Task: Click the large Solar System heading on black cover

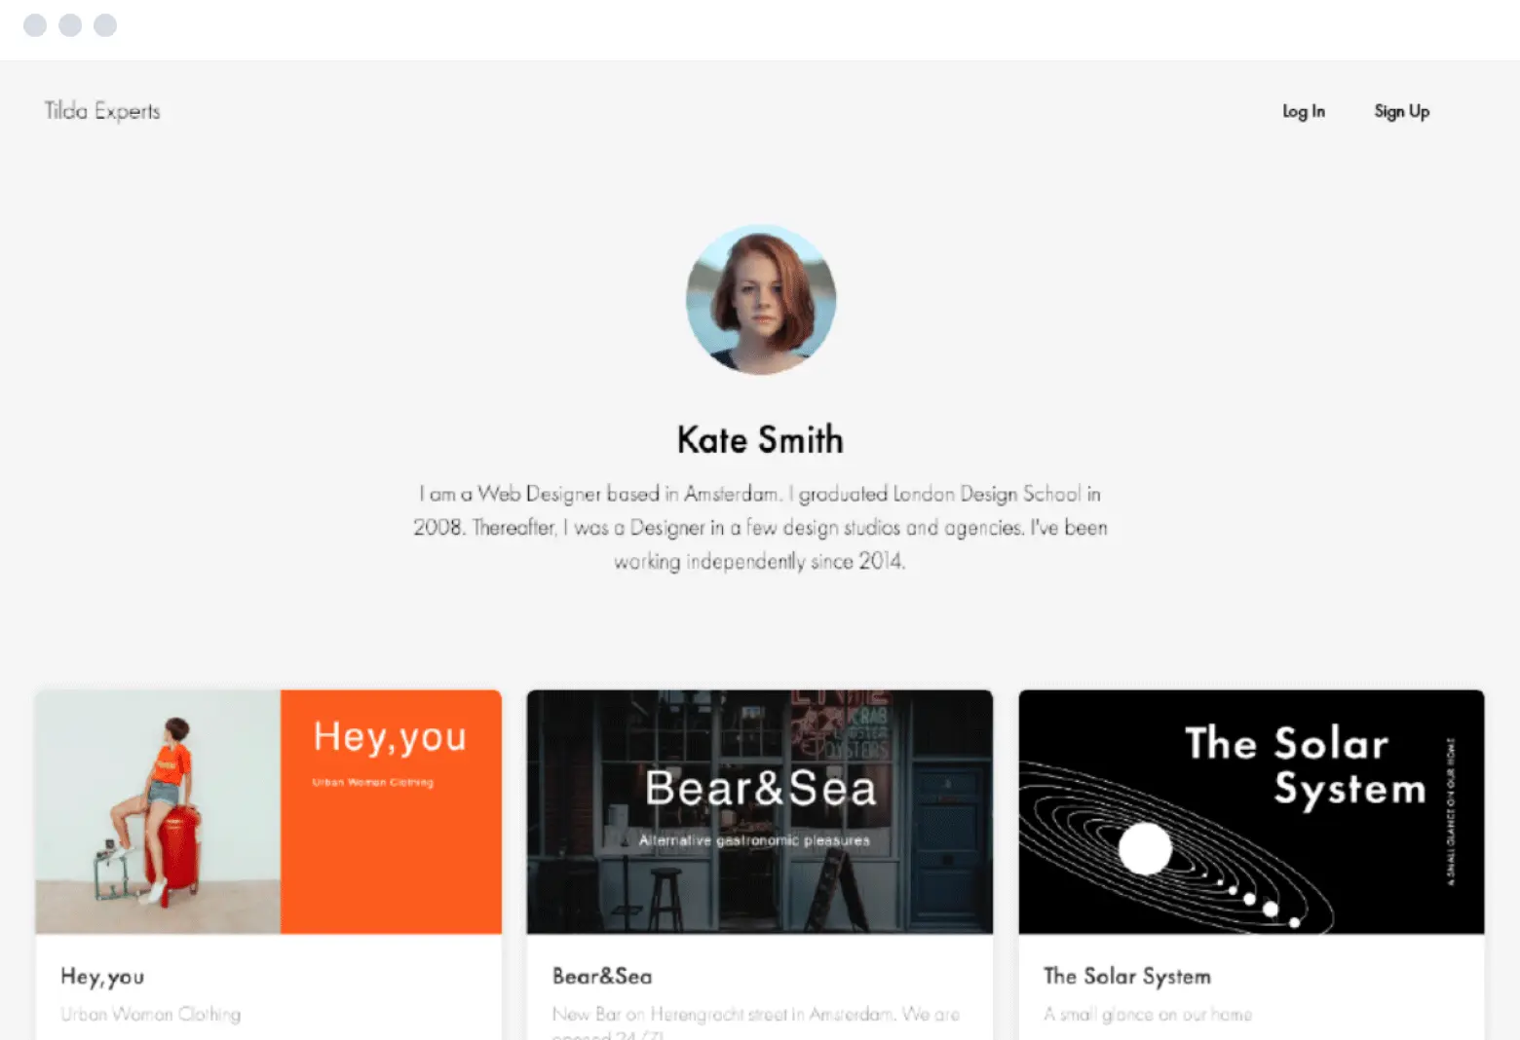Action: point(1304,765)
